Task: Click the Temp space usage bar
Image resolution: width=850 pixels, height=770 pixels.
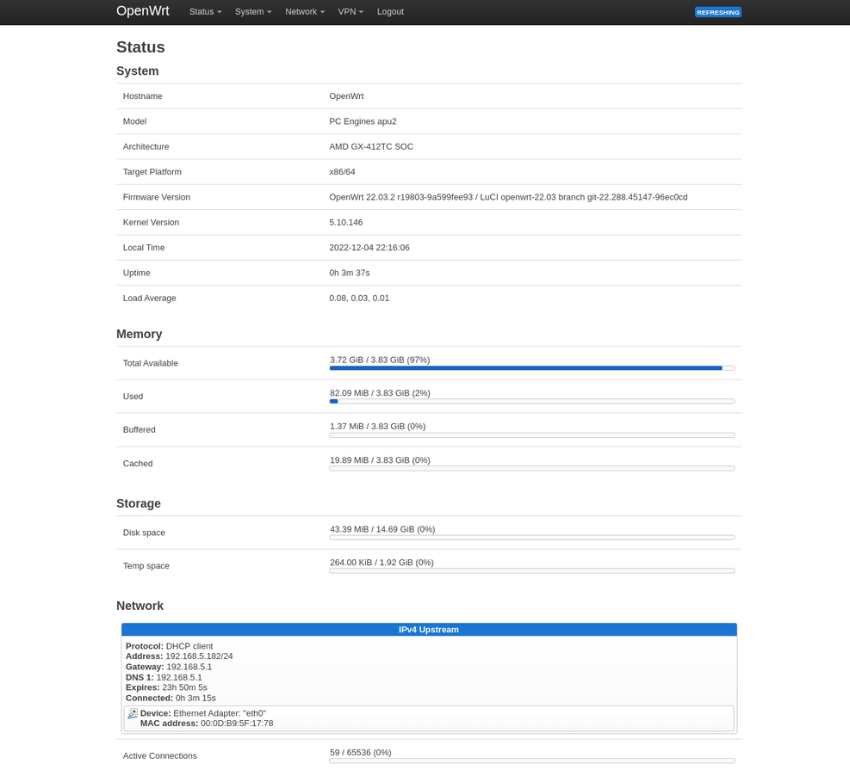Action: pyautogui.click(x=530, y=570)
